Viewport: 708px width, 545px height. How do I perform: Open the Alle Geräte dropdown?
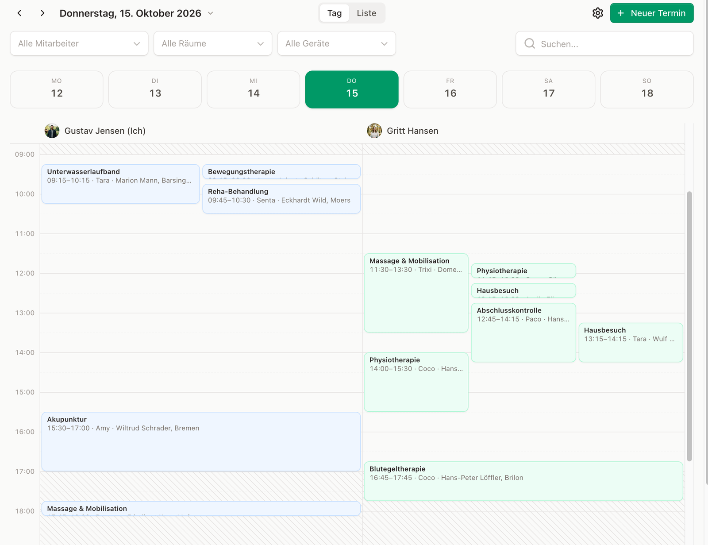[x=337, y=43]
